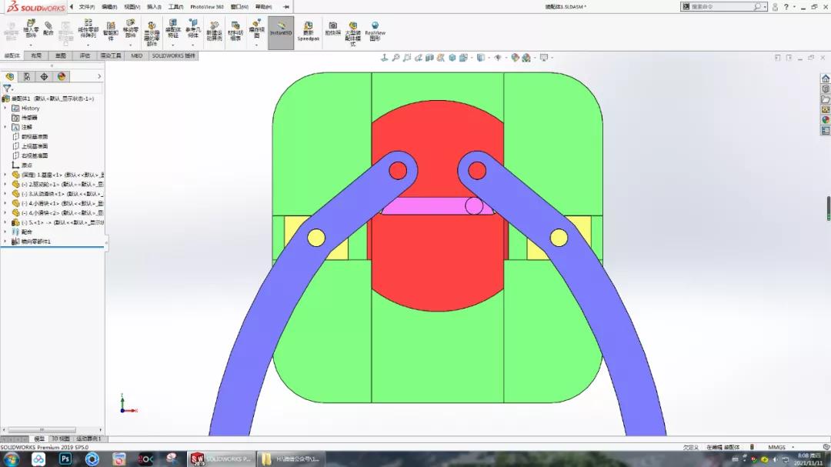The height and width of the screenshot is (467, 831).
Task: Open the Reference Geometry (参考几何体) tool
Action: click(194, 32)
